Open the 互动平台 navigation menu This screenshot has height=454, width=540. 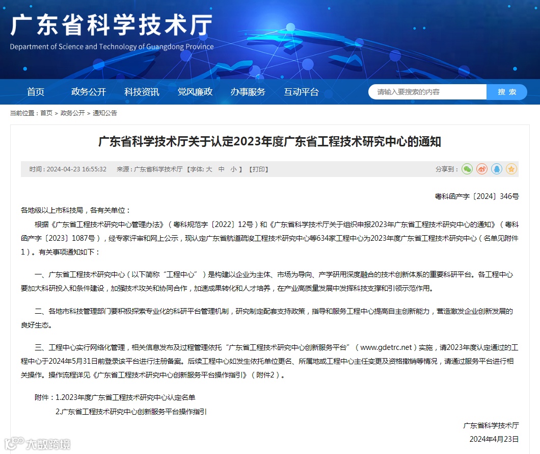point(301,92)
